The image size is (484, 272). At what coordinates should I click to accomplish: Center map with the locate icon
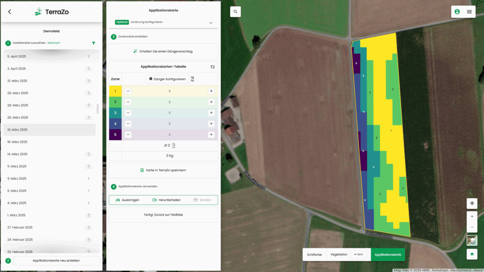[472, 204]
